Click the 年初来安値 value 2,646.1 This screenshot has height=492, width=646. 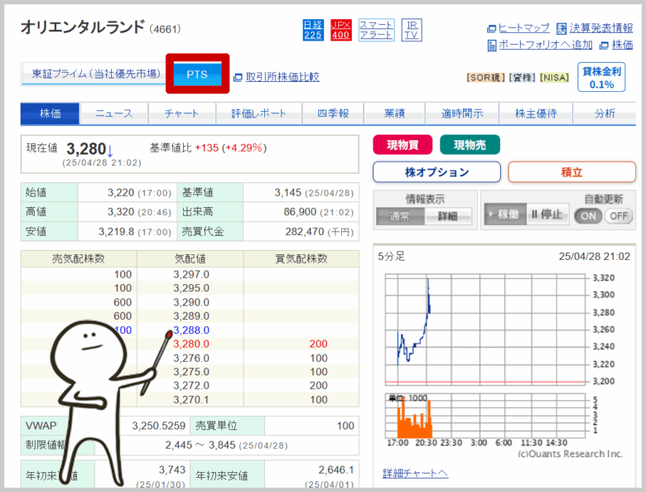(335, 470)
